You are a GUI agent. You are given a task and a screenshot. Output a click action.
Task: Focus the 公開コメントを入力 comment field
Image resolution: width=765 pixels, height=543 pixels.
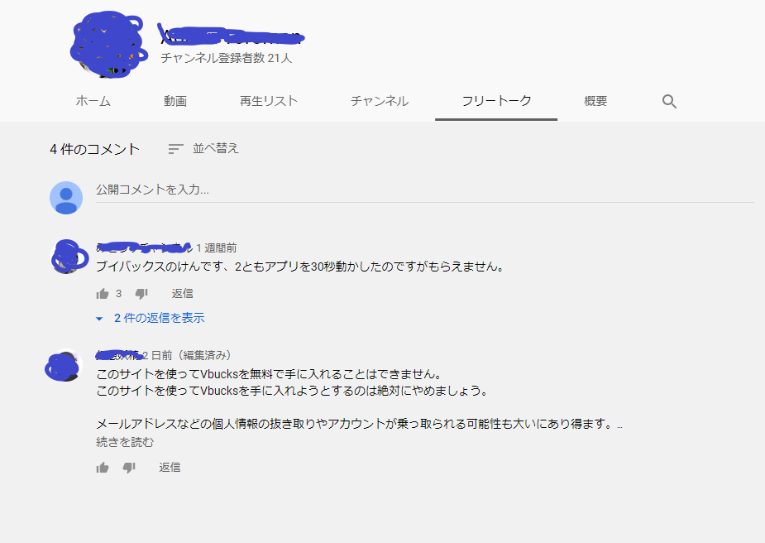coord(424,190)
